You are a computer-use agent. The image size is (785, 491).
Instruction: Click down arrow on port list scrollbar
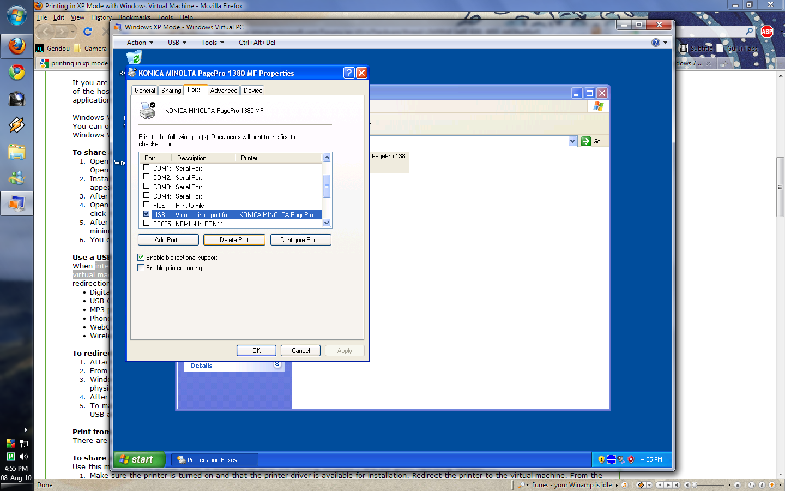327,223
